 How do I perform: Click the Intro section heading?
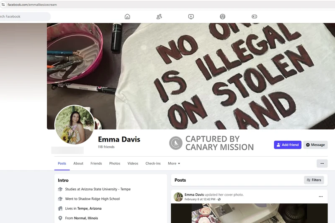pos(63,180)
